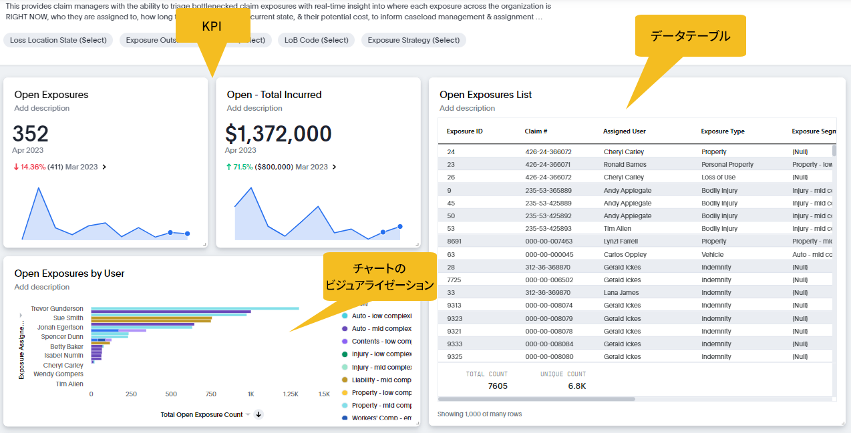The width and height of the screenshot is (851, 433).
Task: Select the Ronald Barnes table cell
Action: click(x=624, y=164)
